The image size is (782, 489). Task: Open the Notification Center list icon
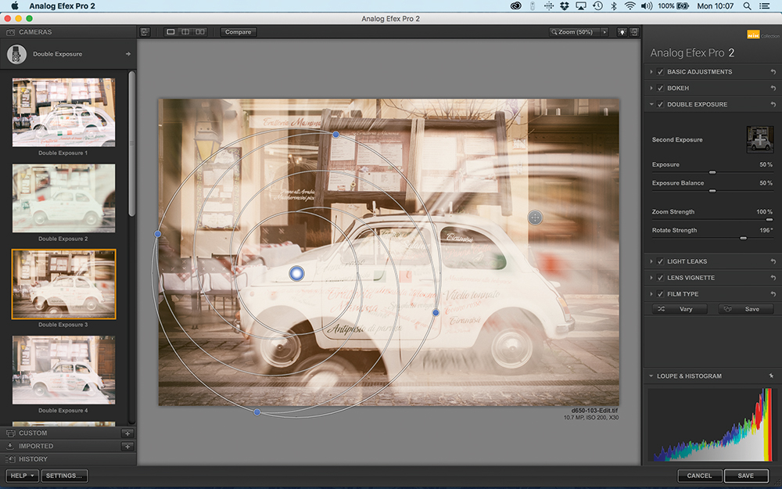764,6
